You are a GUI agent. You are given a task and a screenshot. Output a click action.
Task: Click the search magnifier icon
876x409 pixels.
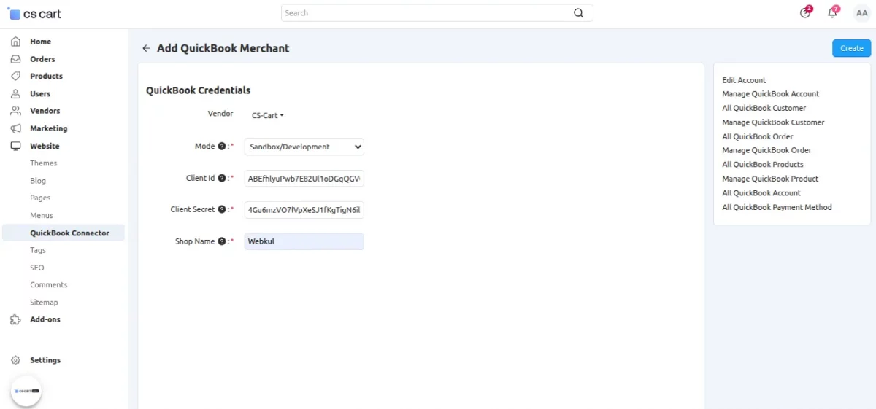pos(578,13)
